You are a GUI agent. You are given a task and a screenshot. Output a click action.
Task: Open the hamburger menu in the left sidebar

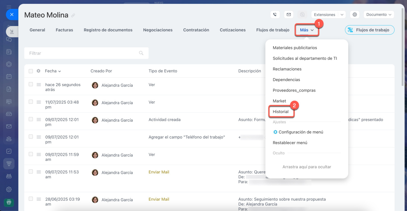click(x=9, y=7)
